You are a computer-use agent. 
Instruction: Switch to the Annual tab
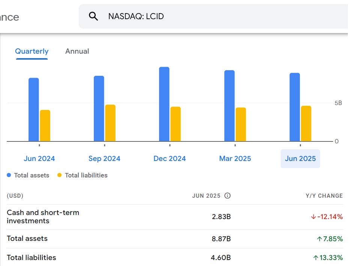pos(77,51)
